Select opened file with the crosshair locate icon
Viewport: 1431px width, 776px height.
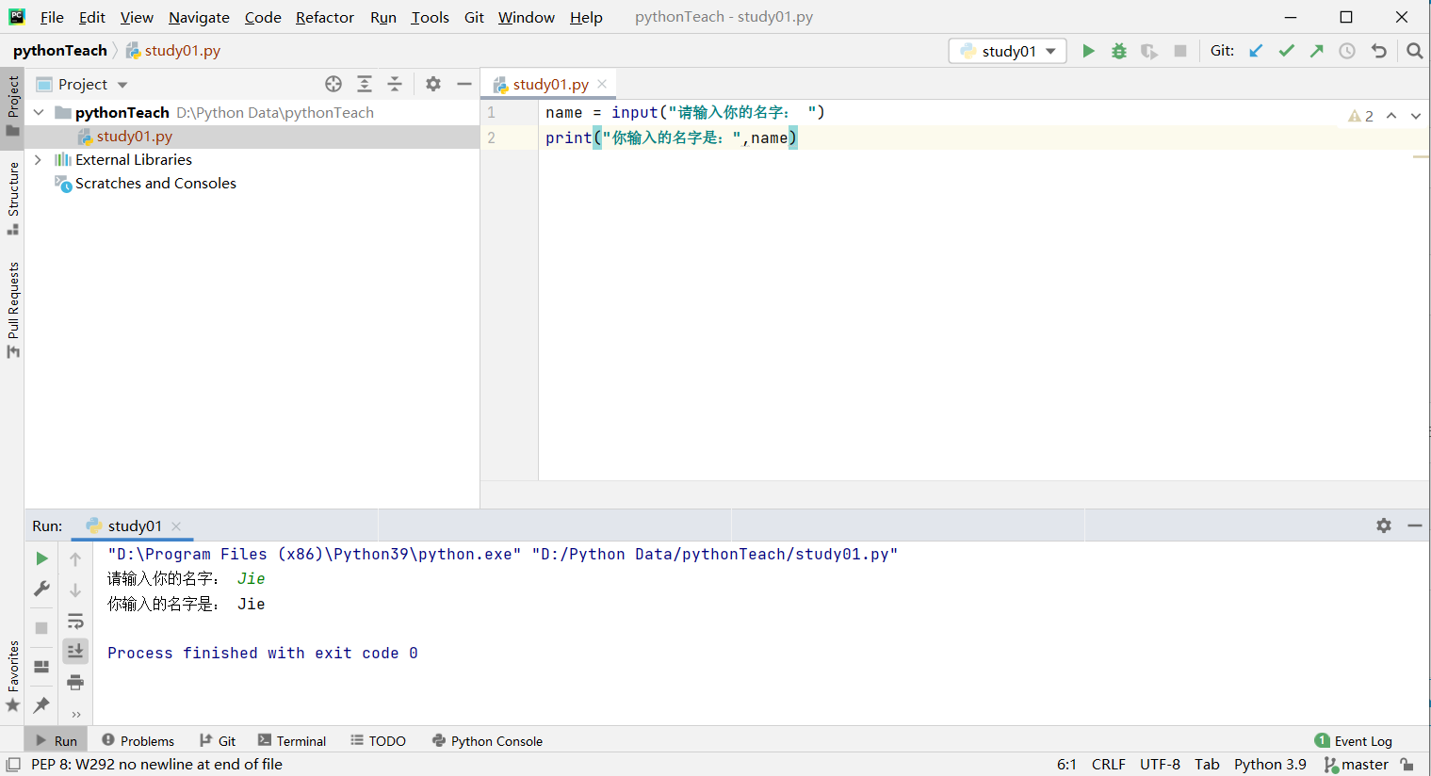pos(333,84)
